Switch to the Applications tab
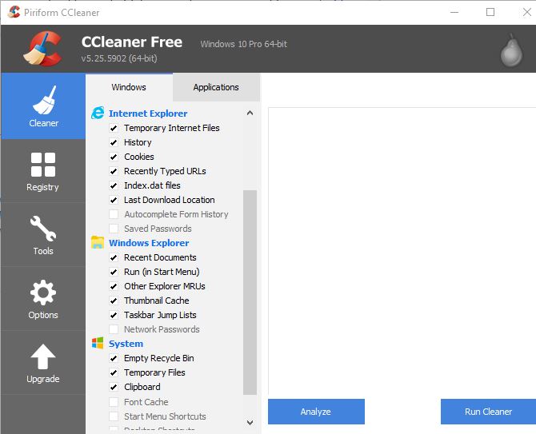The height and width of the screenshot is (434, 536). coord(216,87)
